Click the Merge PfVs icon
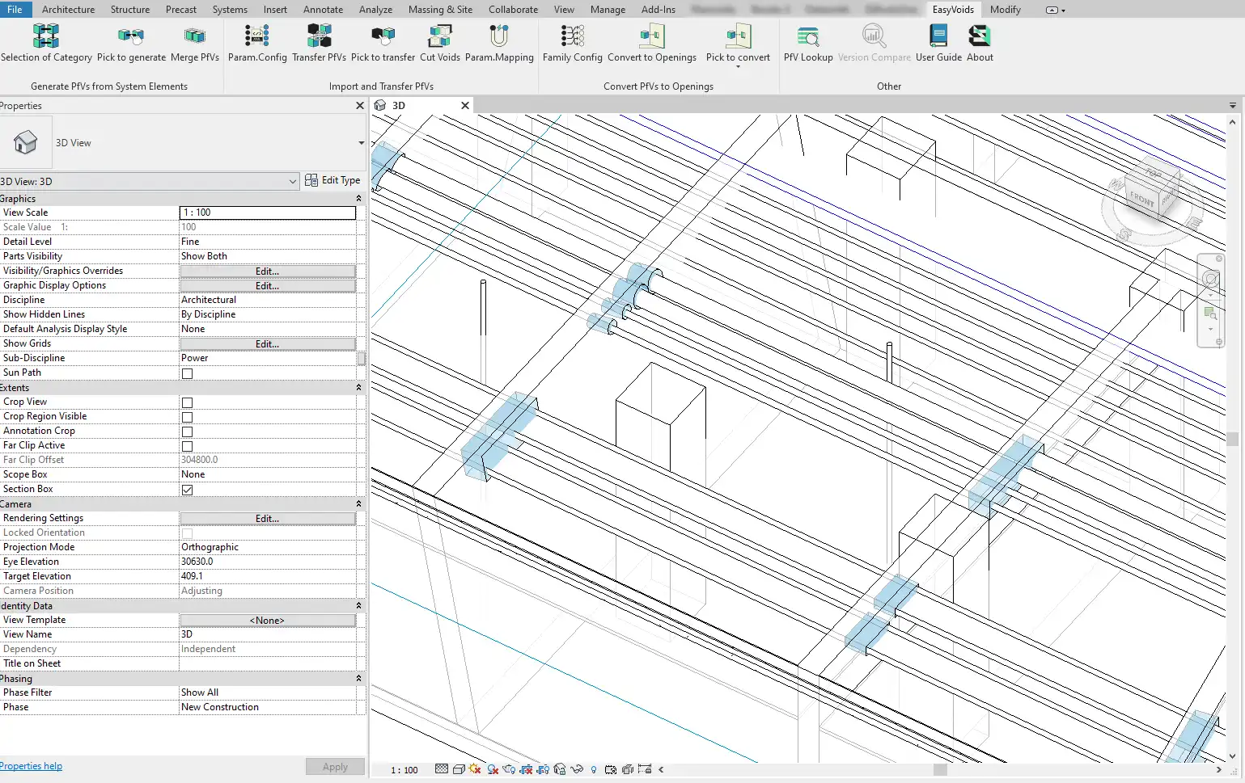This screenshot has height=783, width=1245. coord(194,36)
